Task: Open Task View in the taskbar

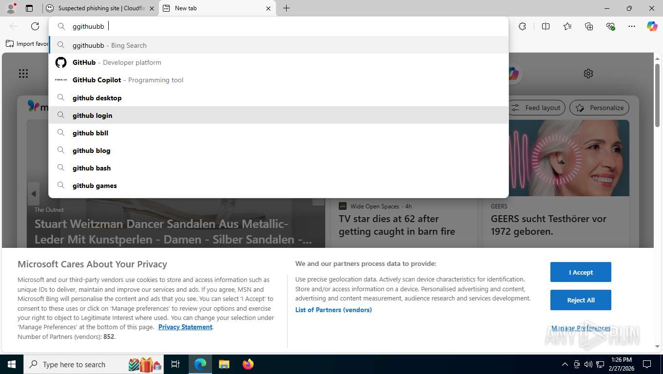Action: 175,364
